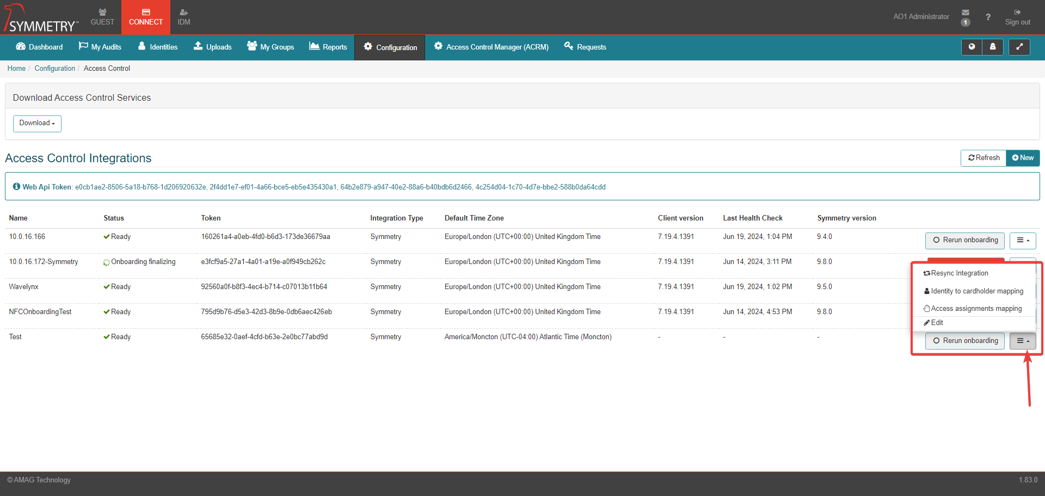The image size is (1045, 496).
Task: Click the Symmetry logo
Action: [41, 18]
